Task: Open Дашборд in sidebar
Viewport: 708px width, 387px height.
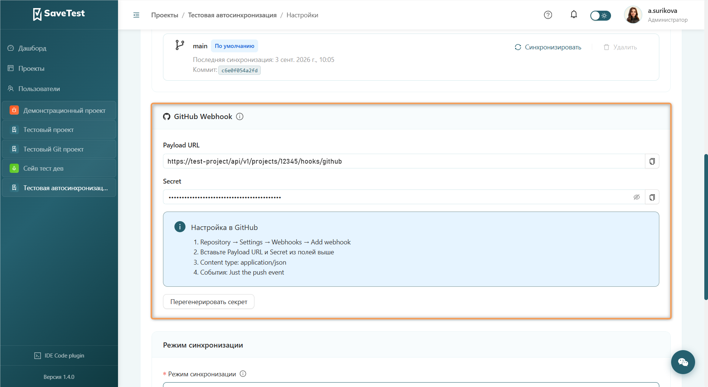Action: tap(32, 48)
